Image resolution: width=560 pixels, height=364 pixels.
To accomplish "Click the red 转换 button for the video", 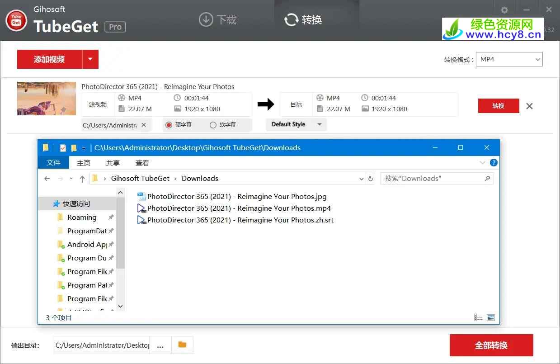I will click(x=498, y=106).
